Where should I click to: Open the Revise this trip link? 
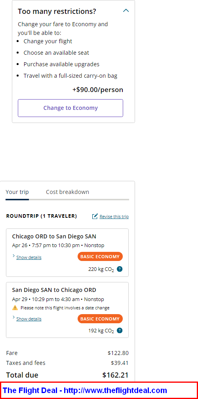click(x=114, y=217)
